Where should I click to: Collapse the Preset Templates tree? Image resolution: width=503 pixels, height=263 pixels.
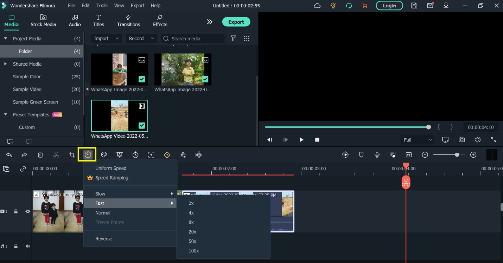point(5,114)
